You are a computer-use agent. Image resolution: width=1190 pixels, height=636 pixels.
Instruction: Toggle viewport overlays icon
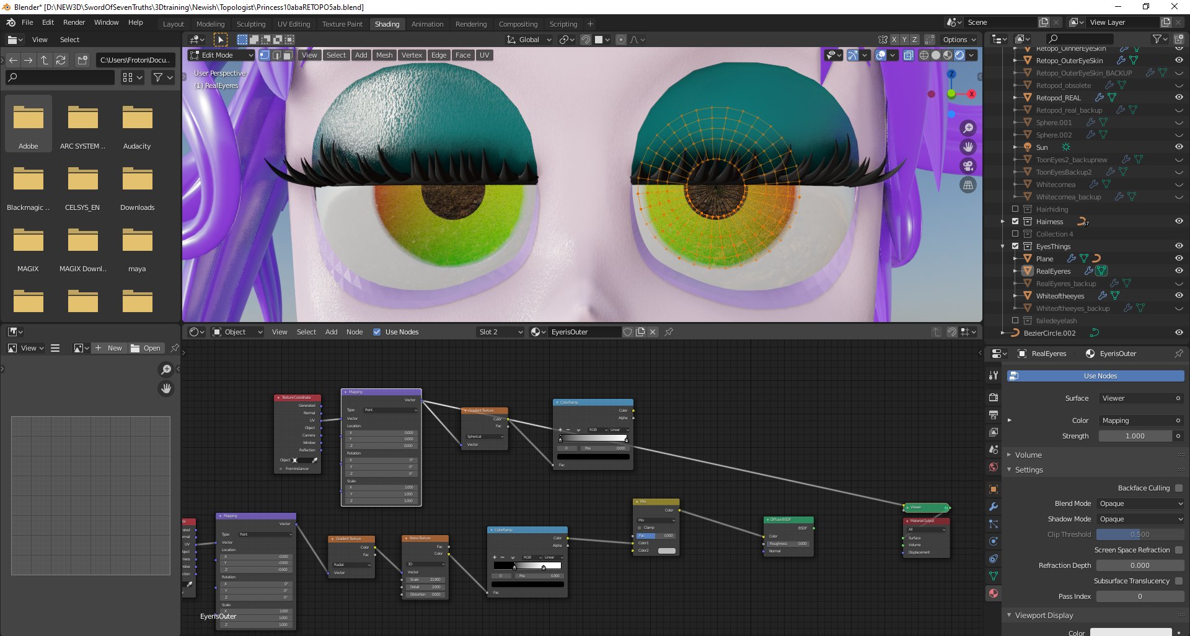pos(881,55)
